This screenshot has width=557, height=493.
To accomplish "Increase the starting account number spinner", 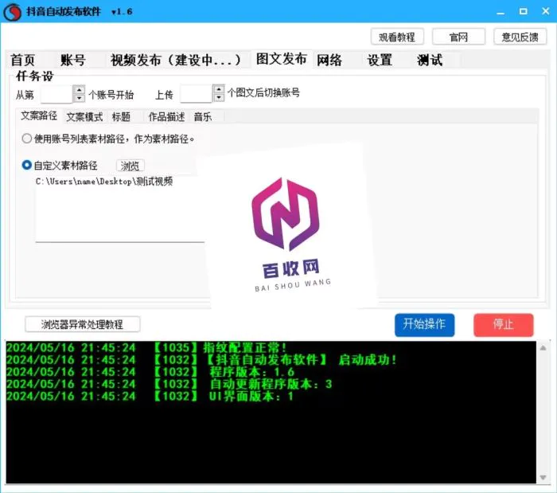I will [x=79, y=89].
